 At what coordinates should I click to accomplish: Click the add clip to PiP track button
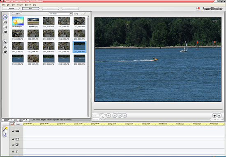tap(23, 120)
